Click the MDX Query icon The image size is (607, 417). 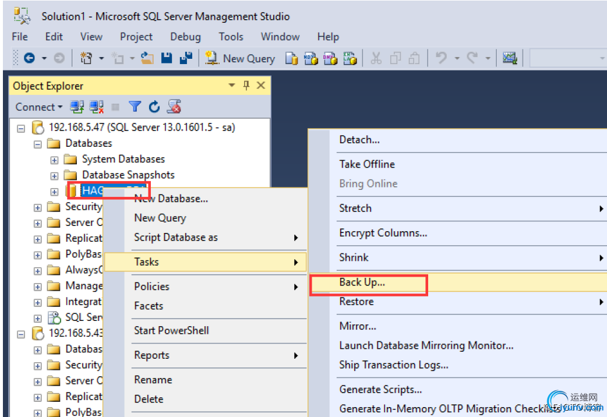click(311, 58)
